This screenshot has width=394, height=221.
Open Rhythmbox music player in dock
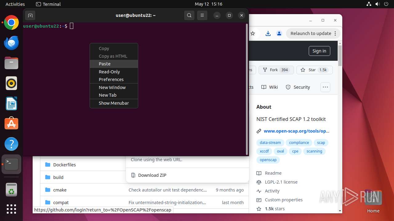coord(11,83)
